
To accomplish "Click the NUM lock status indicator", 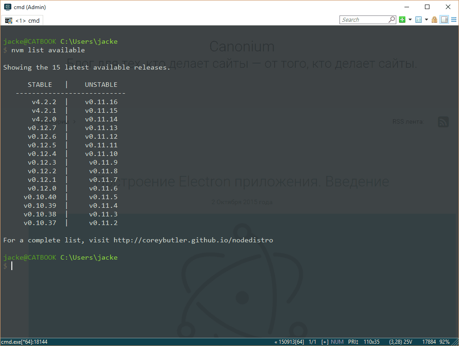I will coord(337,342).
